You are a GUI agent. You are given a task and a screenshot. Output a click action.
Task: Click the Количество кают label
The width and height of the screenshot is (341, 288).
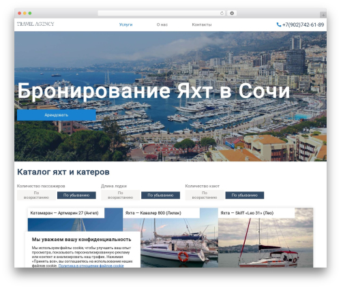pyautogui.click(x=203, y=186)
